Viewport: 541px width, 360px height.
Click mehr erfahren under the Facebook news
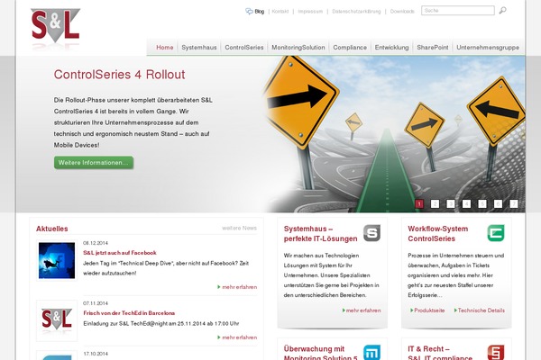pos(237,287)
